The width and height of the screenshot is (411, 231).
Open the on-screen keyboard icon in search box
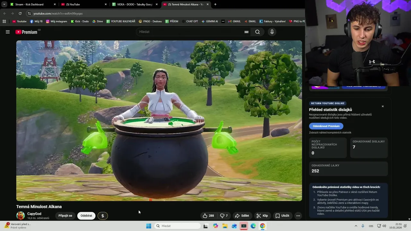pos(246,32)
